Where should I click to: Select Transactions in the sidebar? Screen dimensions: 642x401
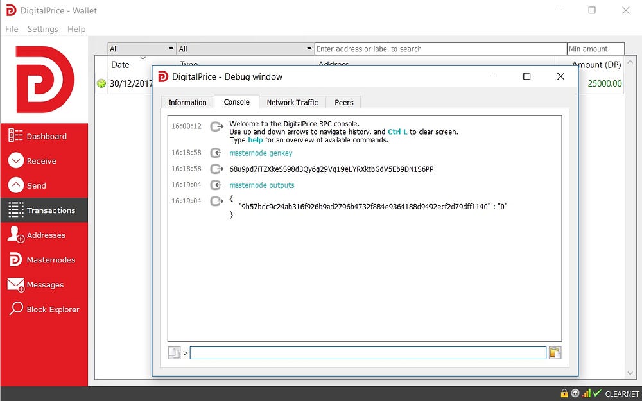tap(44, 210)
